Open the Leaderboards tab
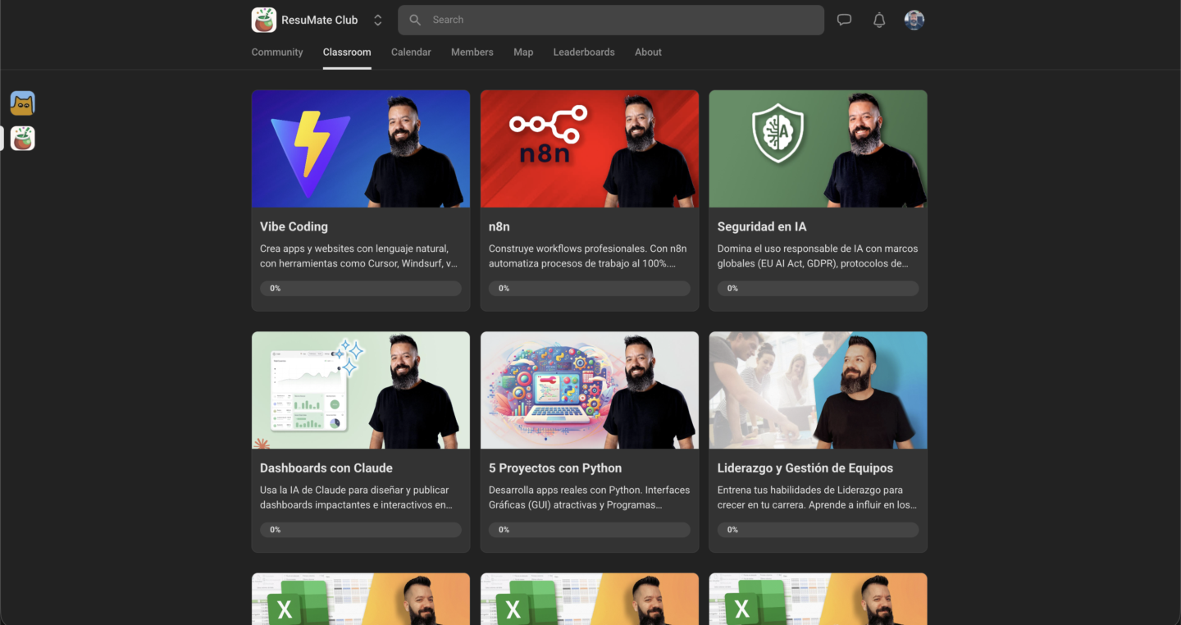The height and width of the screenshot is (625, 1181). point(584,52)
